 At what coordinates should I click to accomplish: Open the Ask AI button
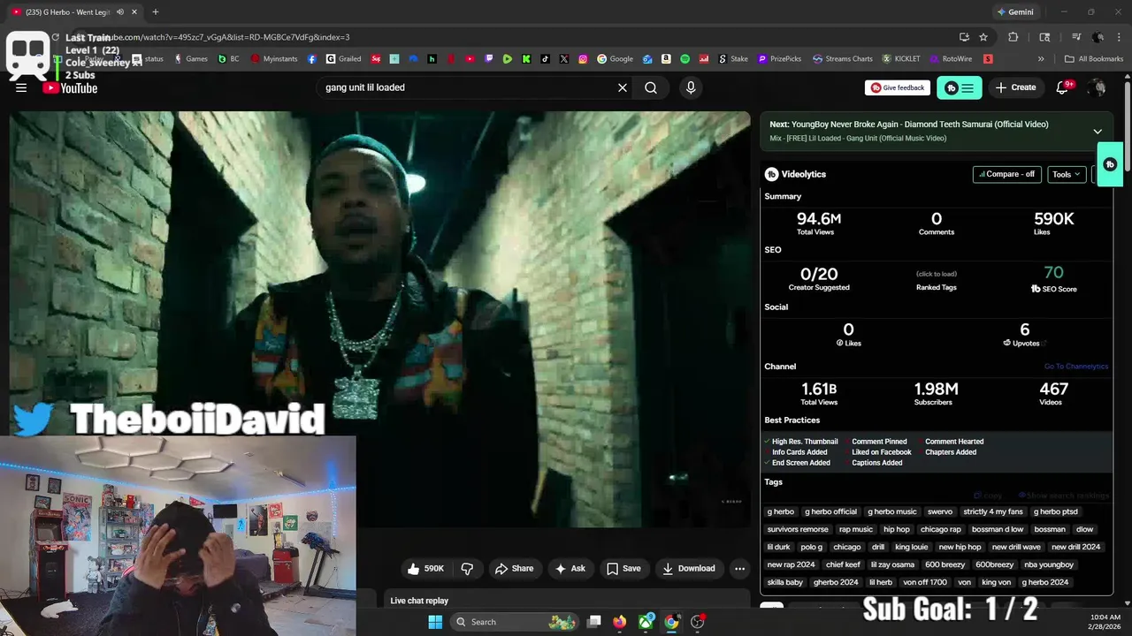(570, 568)
